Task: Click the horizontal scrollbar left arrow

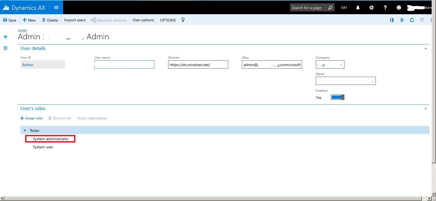Action: tap(2, 199)
